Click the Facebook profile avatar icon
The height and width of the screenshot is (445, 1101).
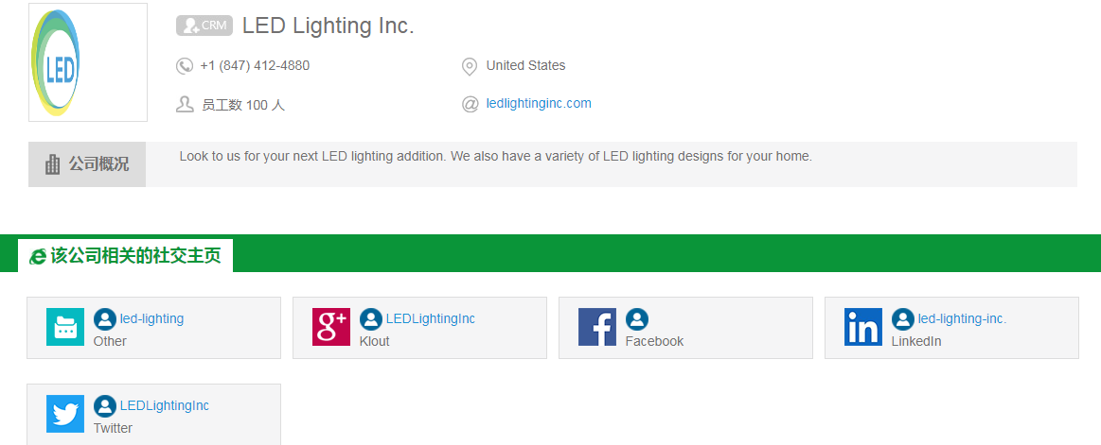tap(637, 319)
